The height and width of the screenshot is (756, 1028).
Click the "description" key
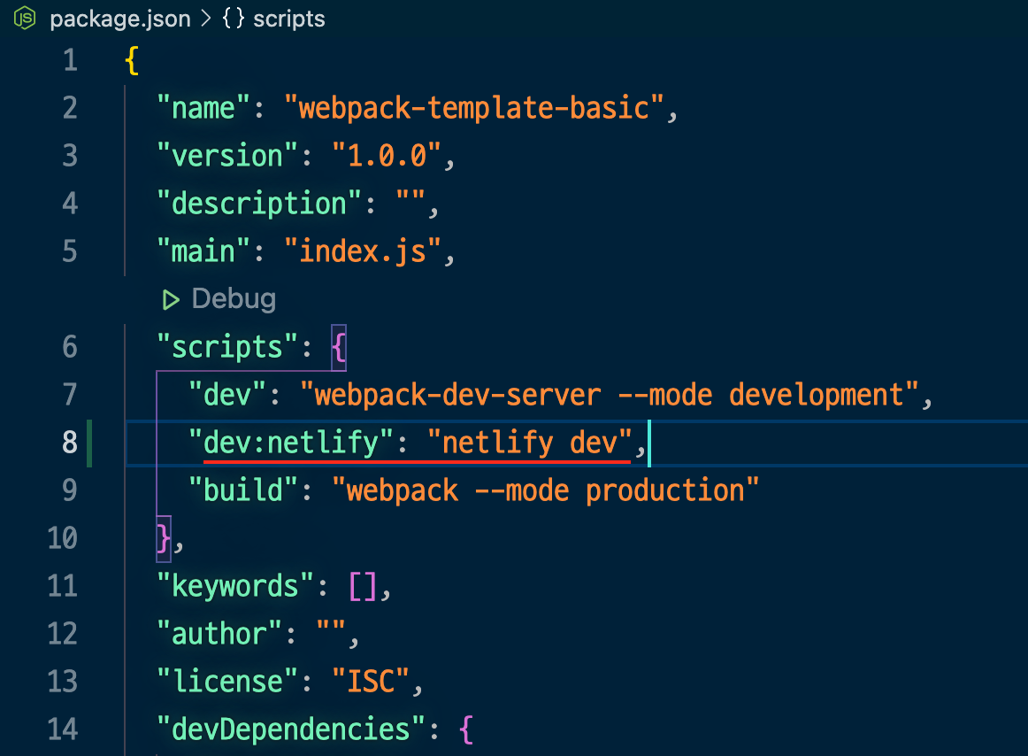pyautogui.click(x=259, y=204)
